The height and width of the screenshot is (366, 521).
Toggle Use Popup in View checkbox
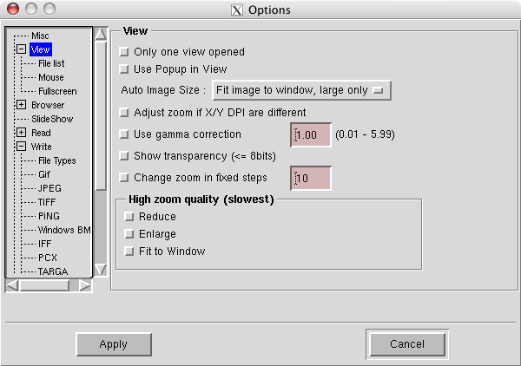click(x=124, y=69)
